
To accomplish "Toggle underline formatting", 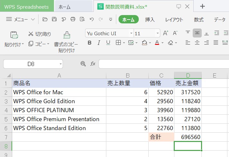I will 108,43.
